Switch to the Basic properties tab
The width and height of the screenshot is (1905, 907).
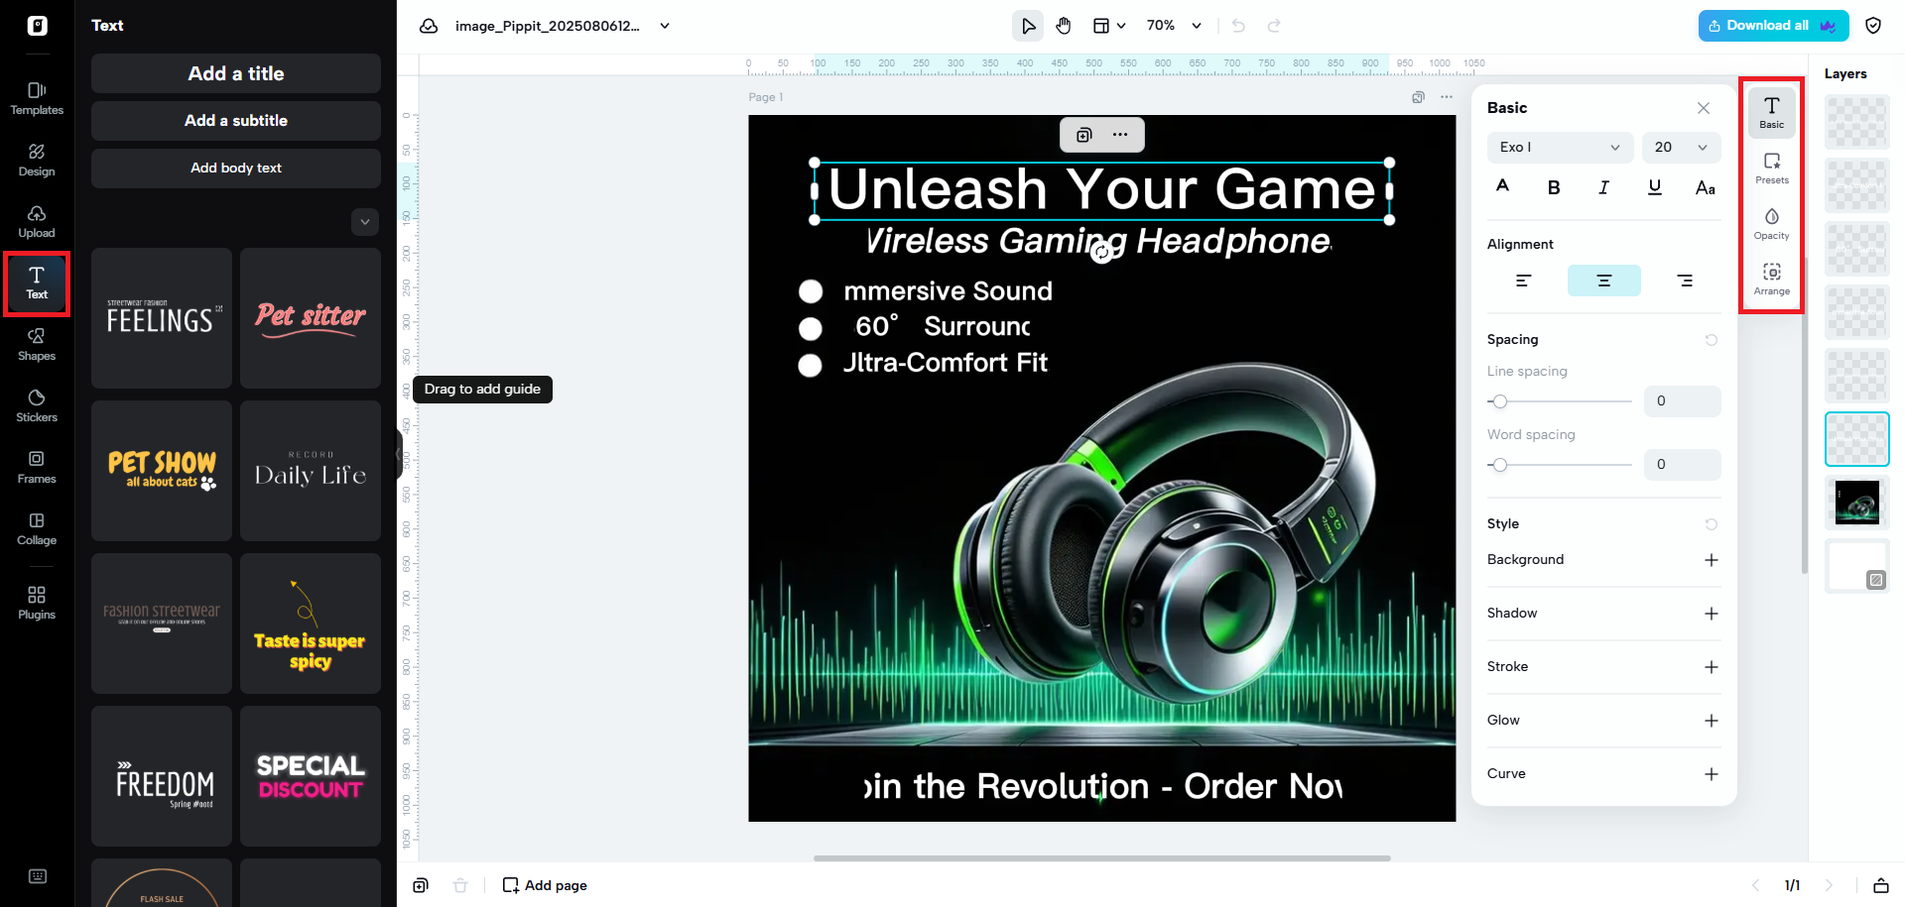point(1772,113)
